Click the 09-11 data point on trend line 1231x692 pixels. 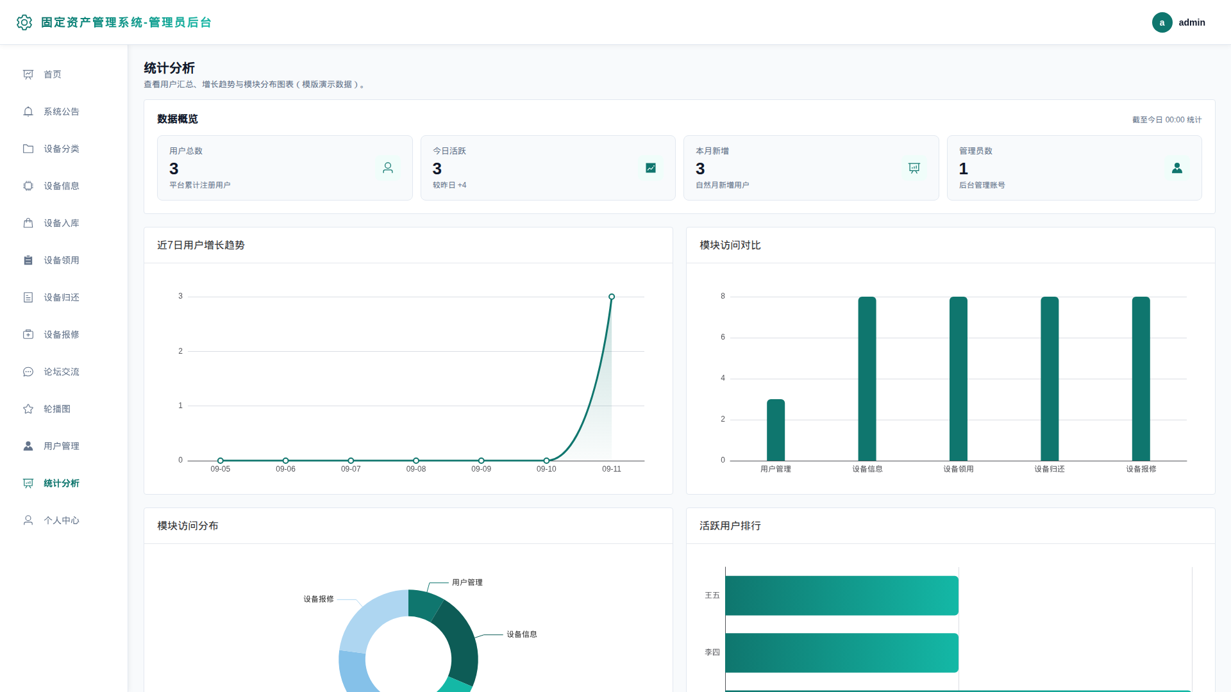(x=612, y=297)
